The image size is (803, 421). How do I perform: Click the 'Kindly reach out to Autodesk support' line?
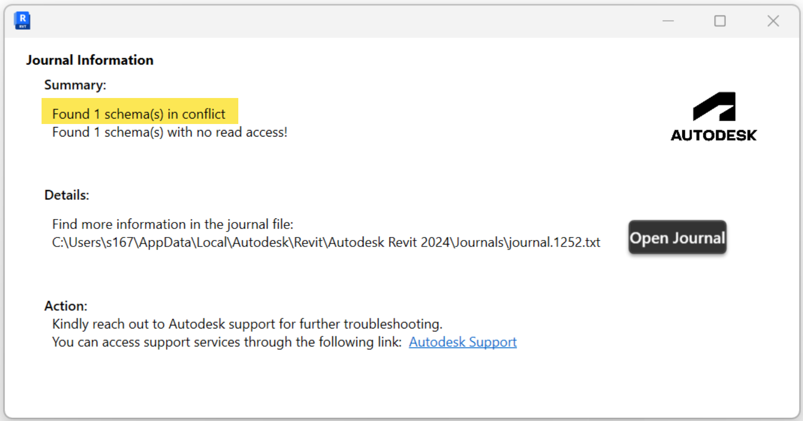[247, 324]
